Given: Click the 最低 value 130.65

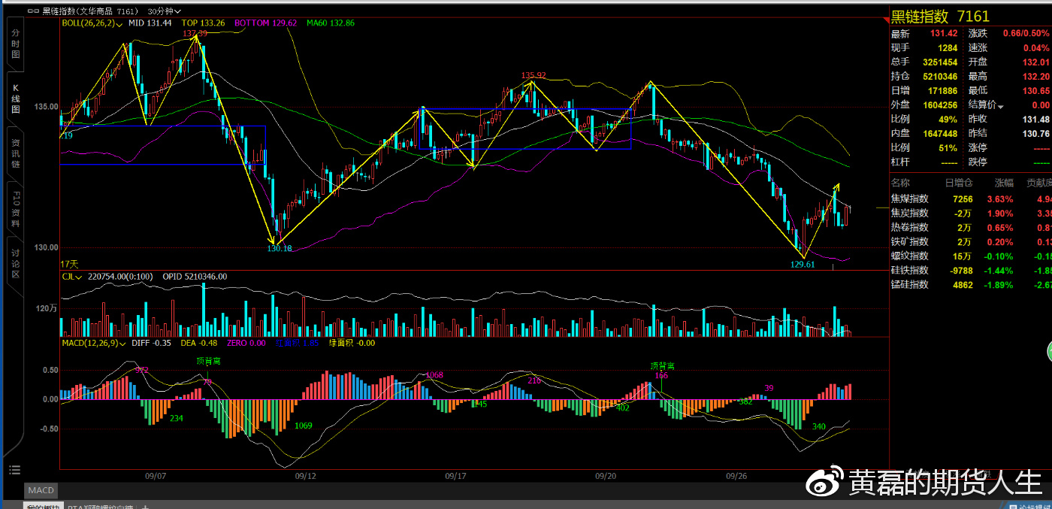Looking at the screenshot, I should tap(1035, 91).
